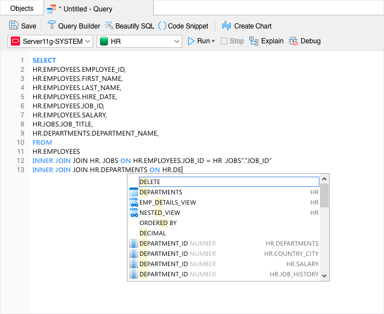Click HR.DEPARTMENTS.DEPARTMENT_NAME on line 9
This screenshot has width=384, height=314.
(95, 133)
